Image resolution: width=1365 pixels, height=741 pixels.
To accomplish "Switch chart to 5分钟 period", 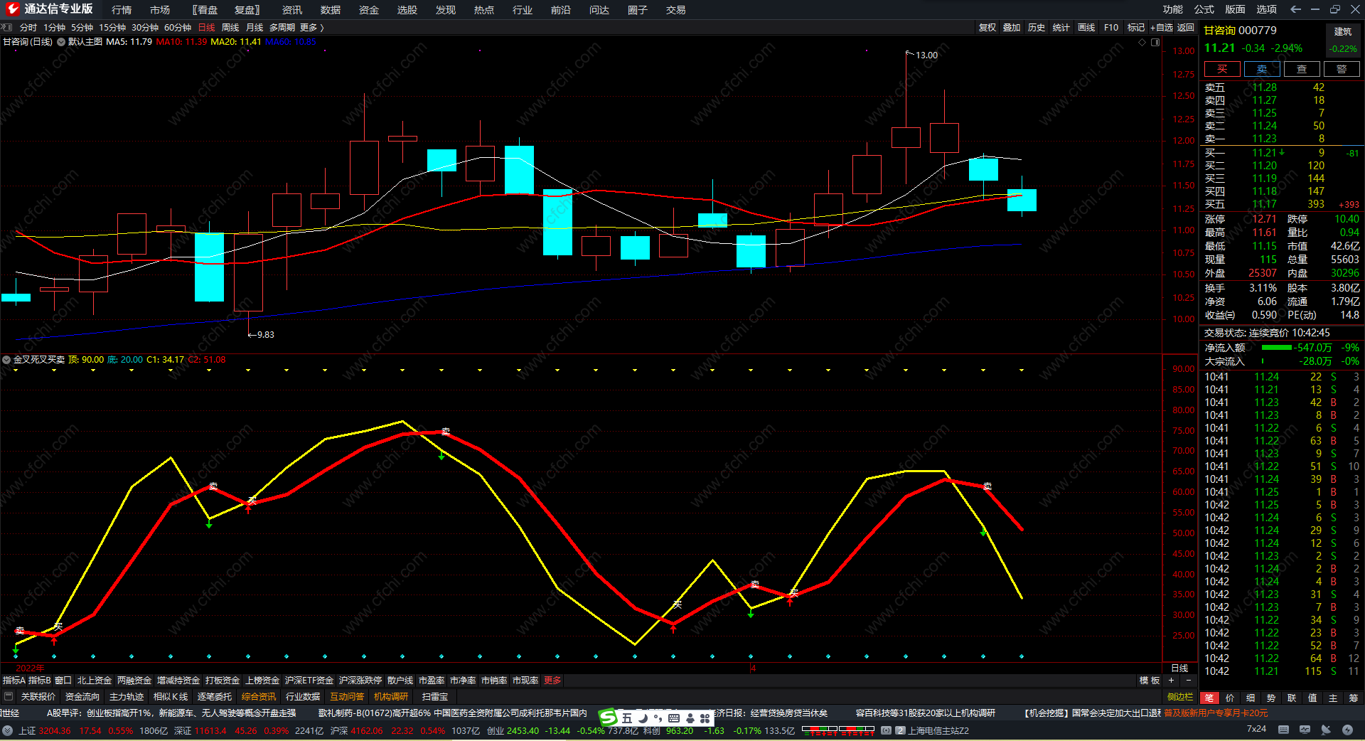I will pyautogui.click(x=82, y=27).
